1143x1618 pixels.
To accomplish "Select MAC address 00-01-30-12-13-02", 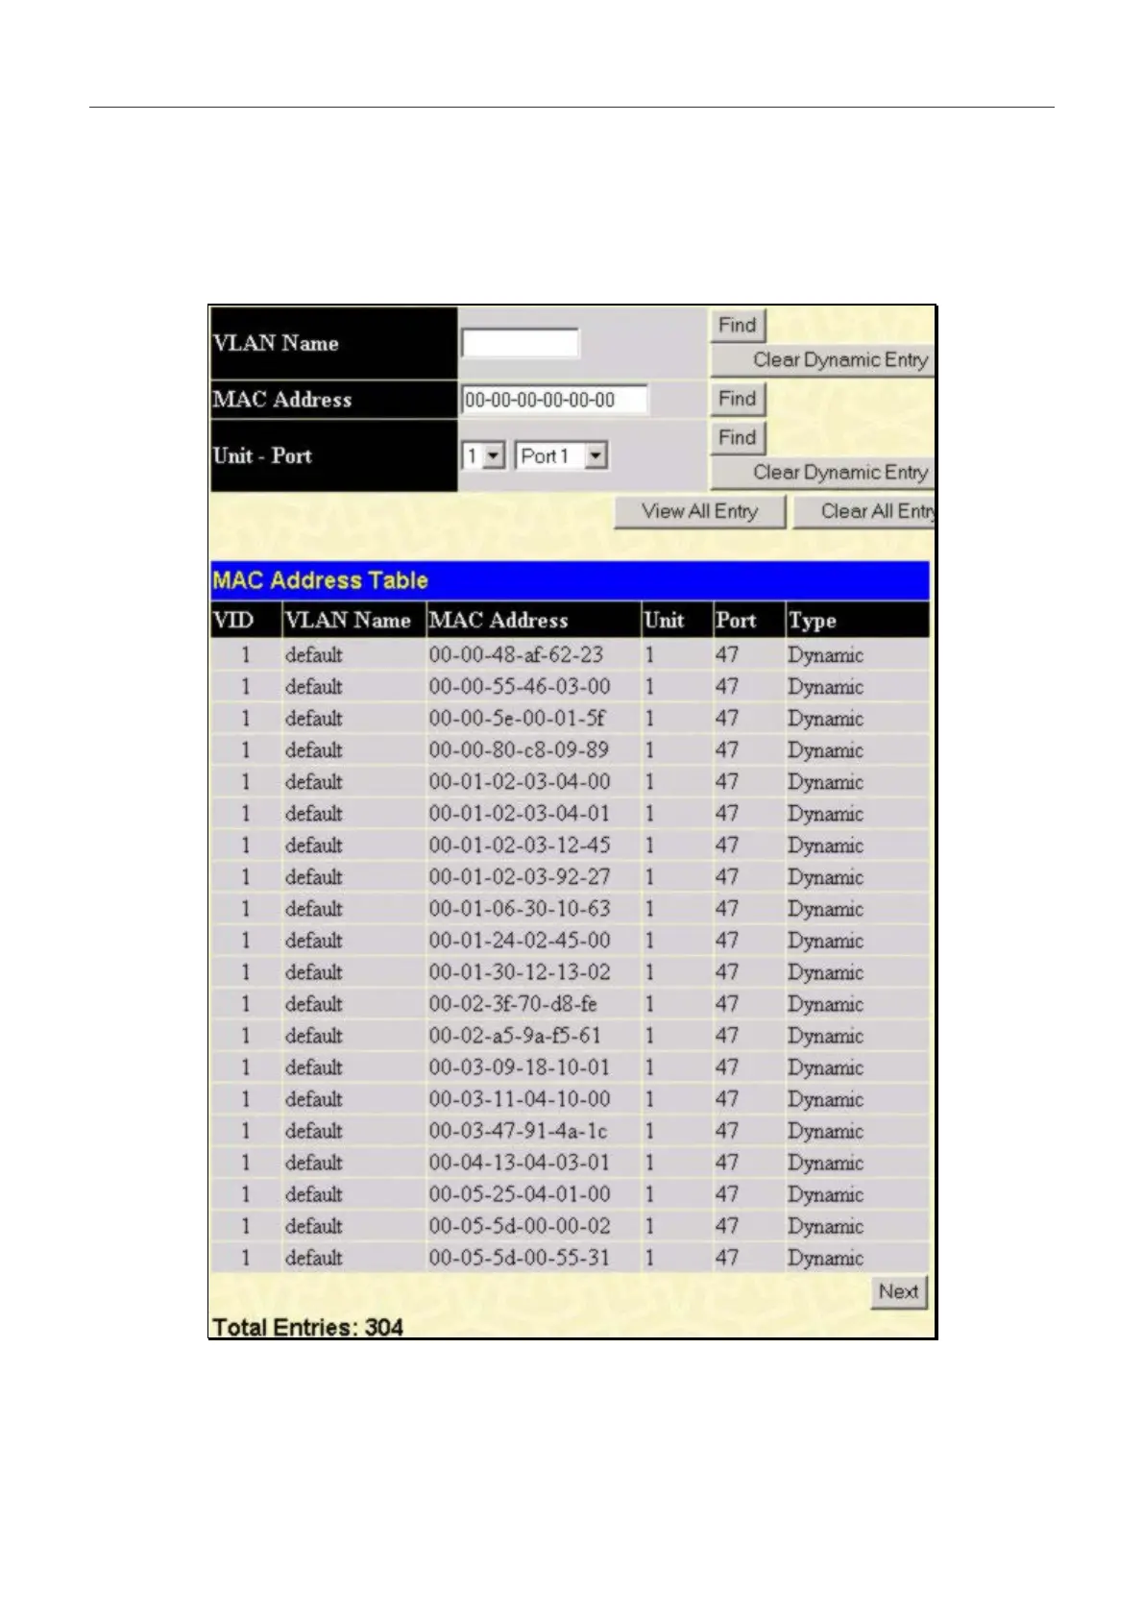I will click(x=519, y=972).
